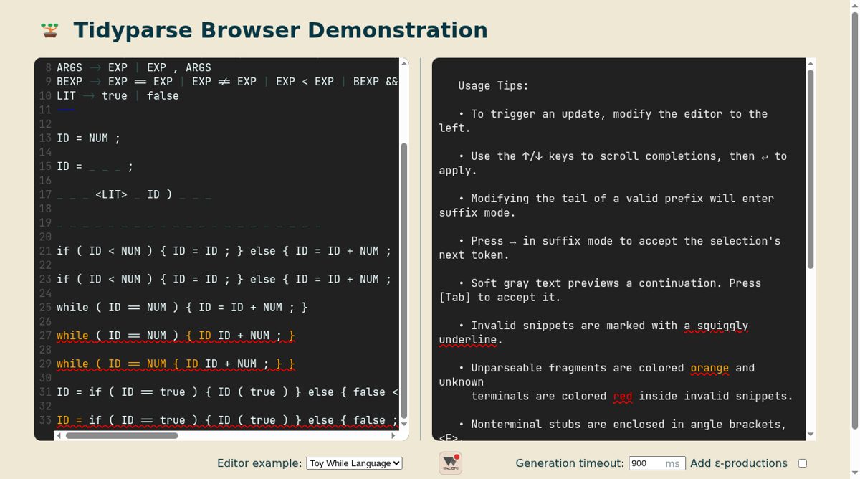The height and width of the screenshot is (479, 860).
Task: Click the 'Press → in suffix mode' tip
Action: [x=610, y=247]
